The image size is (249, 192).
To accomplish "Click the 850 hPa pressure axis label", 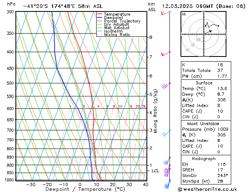I will [x=10, y=157].
